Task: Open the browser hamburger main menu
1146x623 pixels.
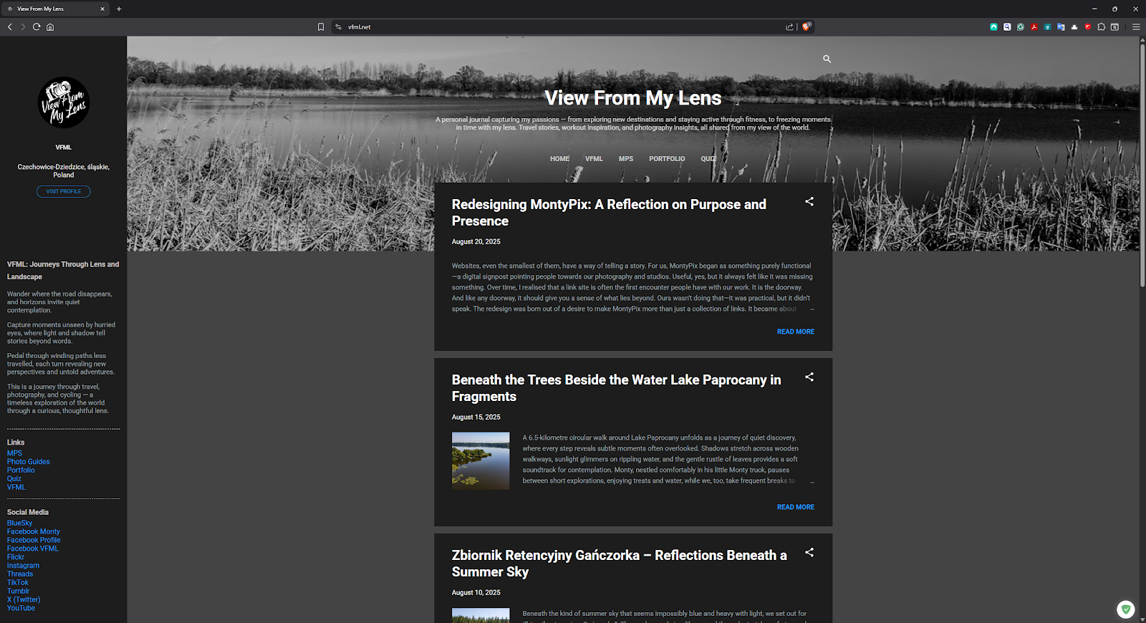Action: tap(1136, 27)
